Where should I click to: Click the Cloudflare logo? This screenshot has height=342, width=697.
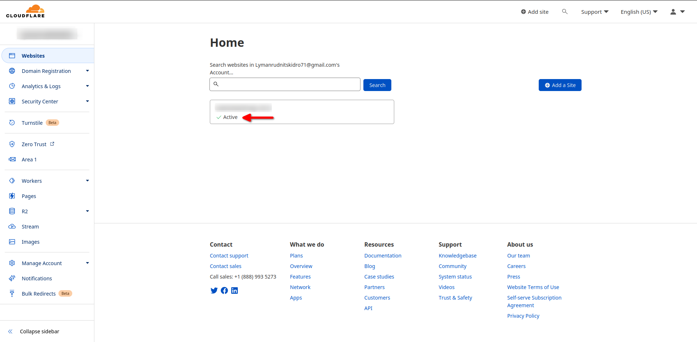[x=25, y=11]
